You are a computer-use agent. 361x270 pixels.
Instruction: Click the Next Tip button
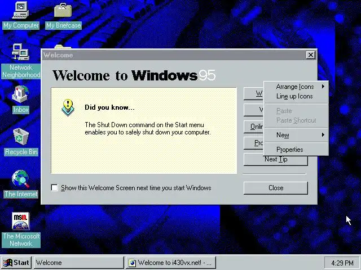click(x=276, y=160)
